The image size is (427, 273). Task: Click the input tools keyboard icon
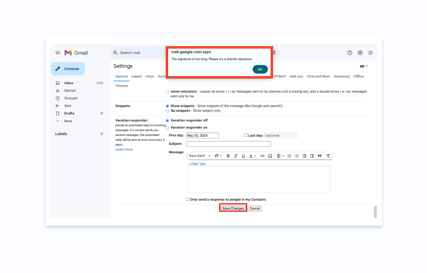click(362, 66)
